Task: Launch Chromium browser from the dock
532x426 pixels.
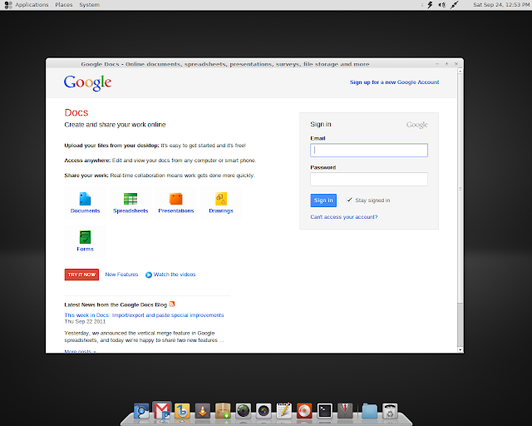Action: (x=141, y=411)
